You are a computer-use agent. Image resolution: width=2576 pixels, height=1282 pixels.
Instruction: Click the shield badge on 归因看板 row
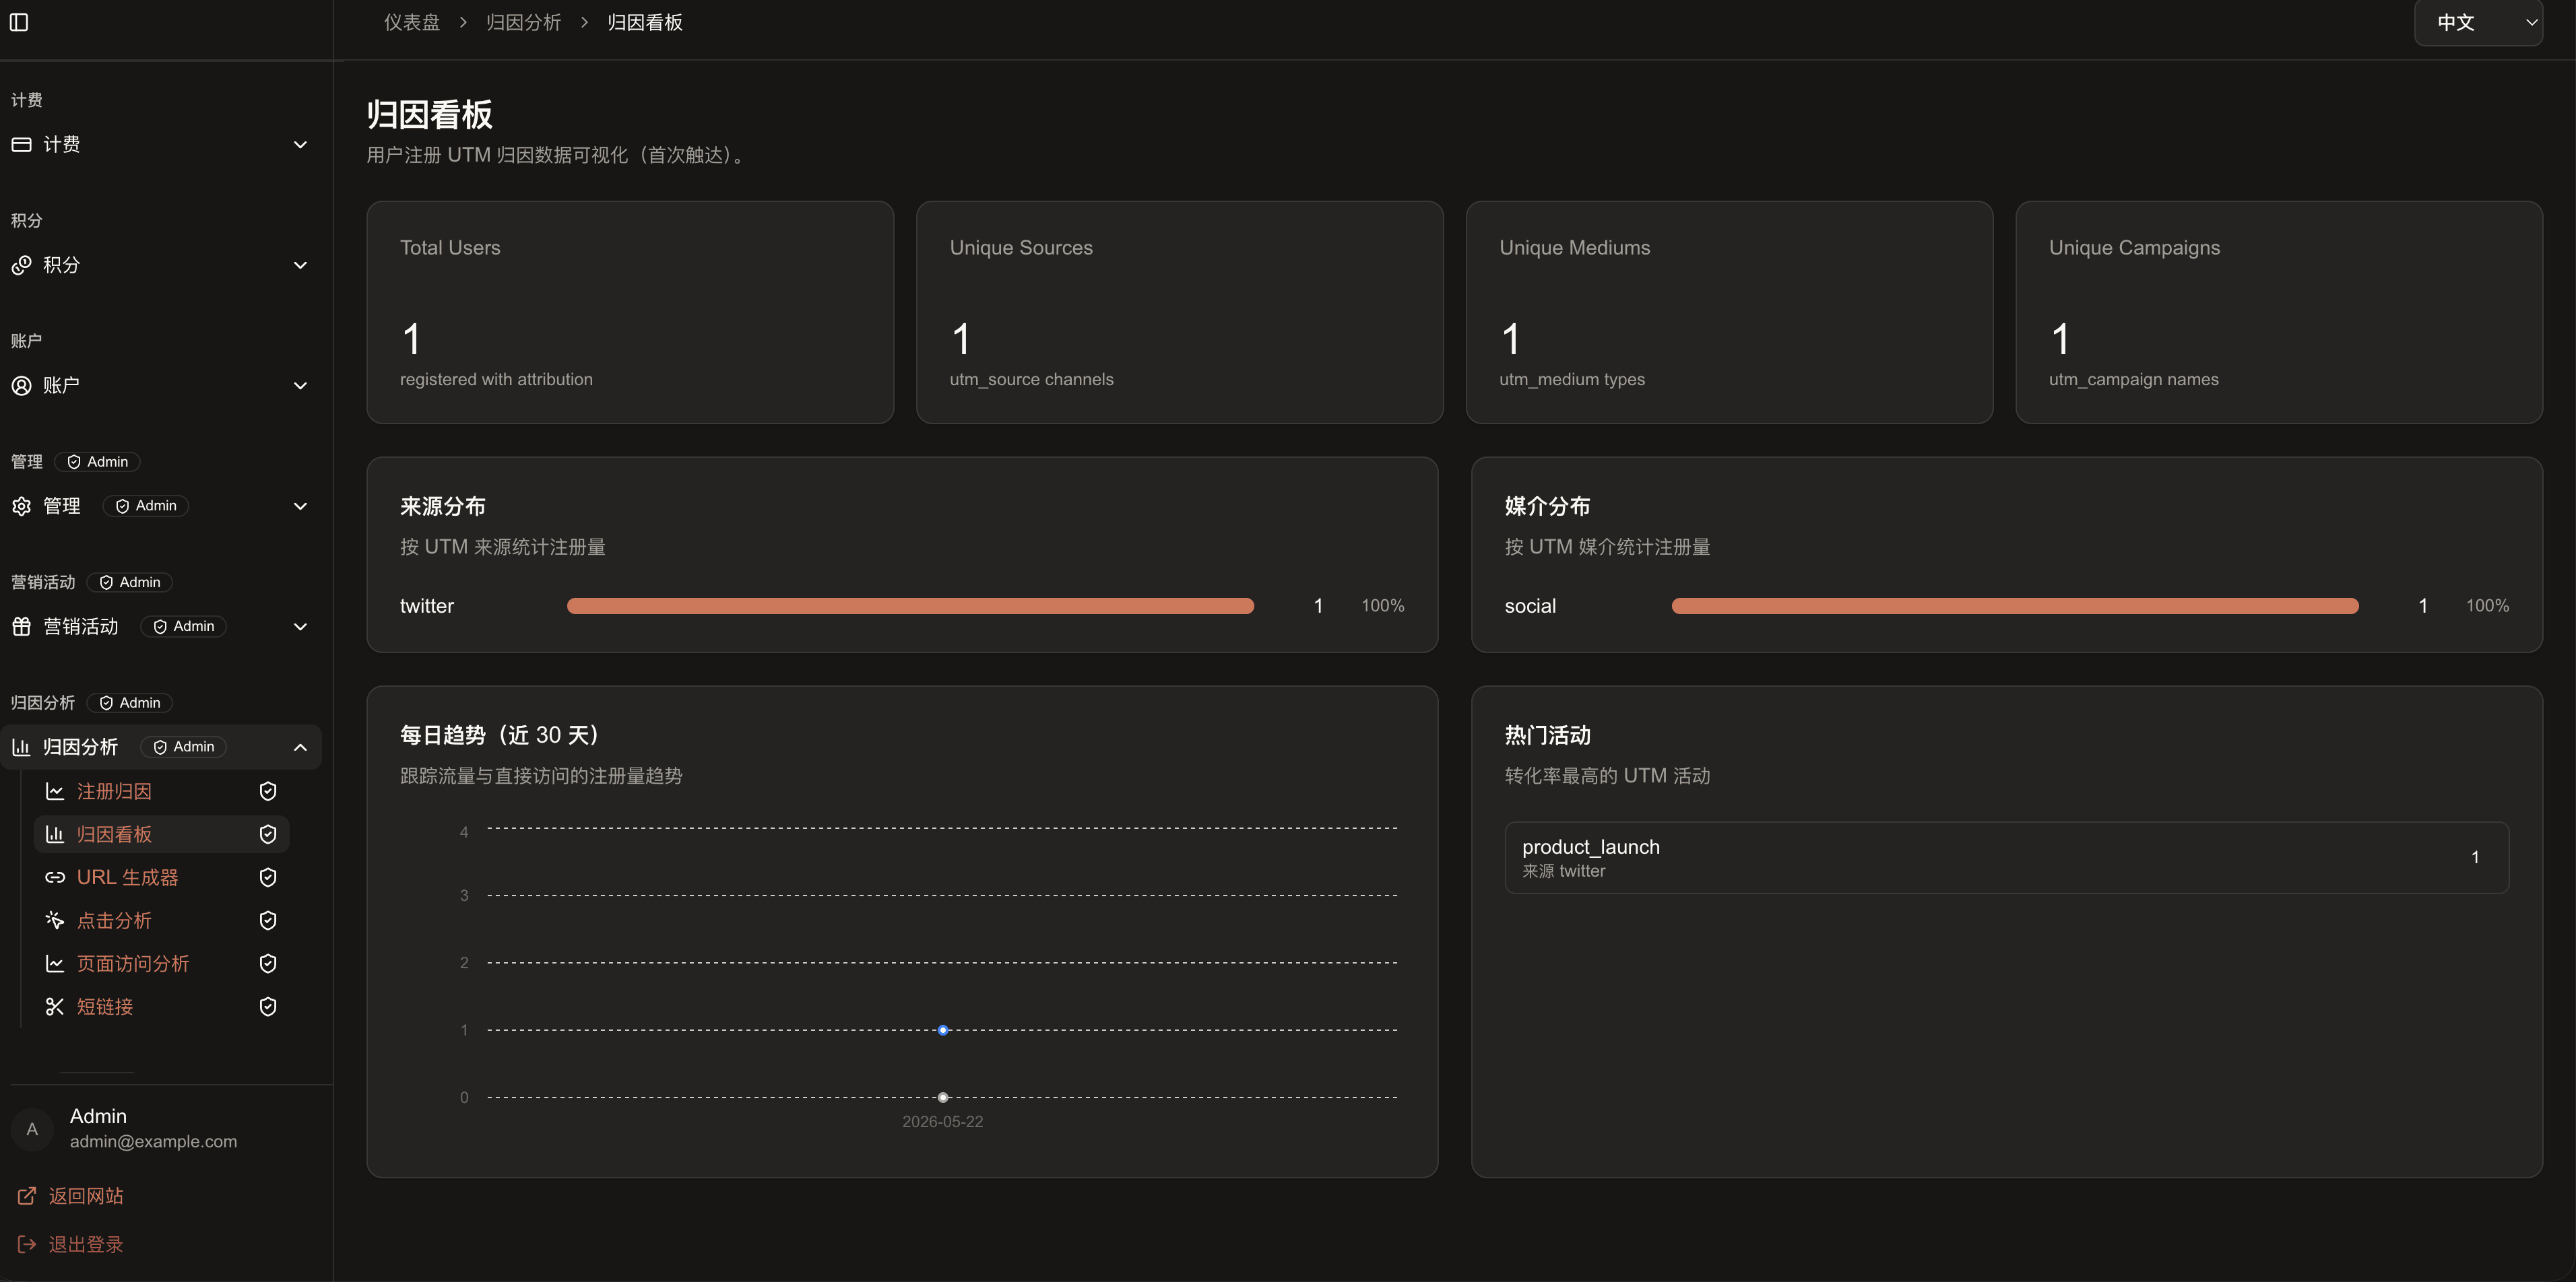click(268, 834)
